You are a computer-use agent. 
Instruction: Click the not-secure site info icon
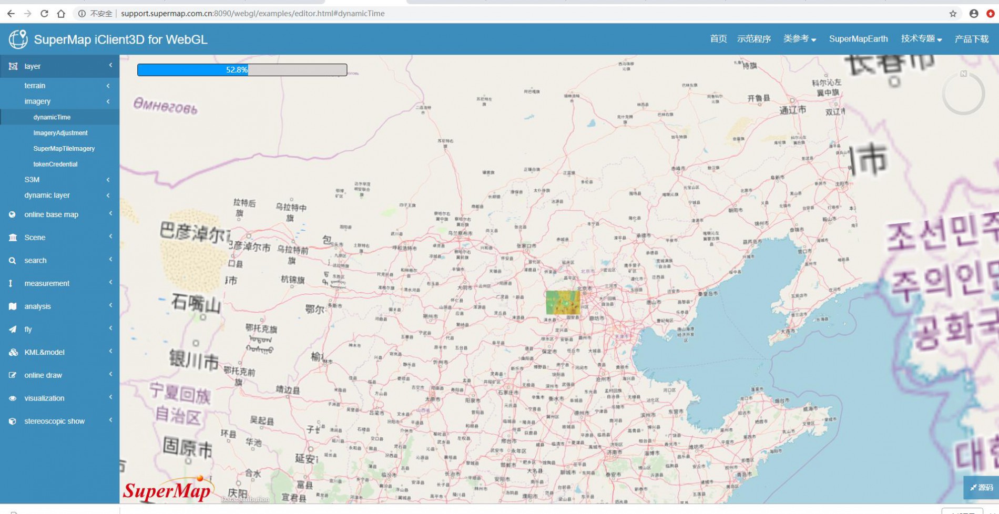tap(82, 14)
